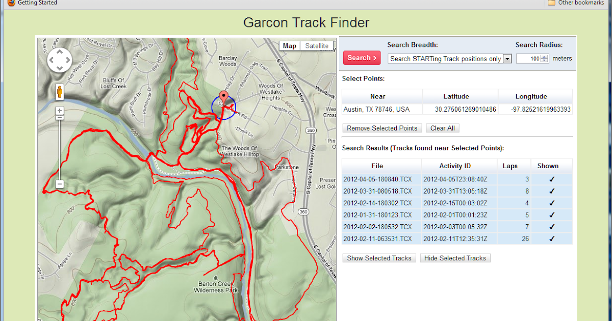The width and height of the screenshot is (612, 321).
Task: Toggle Shown checkmark for 2012-04-05-180840.TCX
Action: click(551, 179)
